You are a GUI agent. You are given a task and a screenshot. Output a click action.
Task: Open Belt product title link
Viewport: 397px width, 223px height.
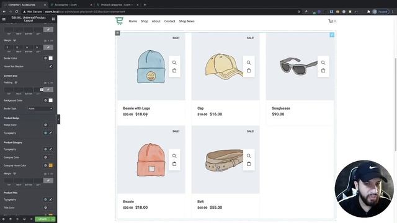[200, 201]
